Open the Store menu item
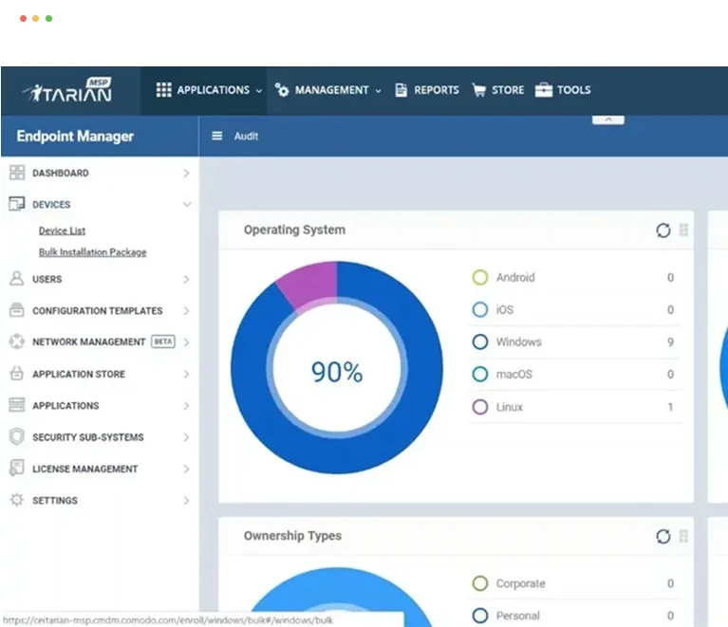Viewport: 728px width, 627px height. click(498, 90)
